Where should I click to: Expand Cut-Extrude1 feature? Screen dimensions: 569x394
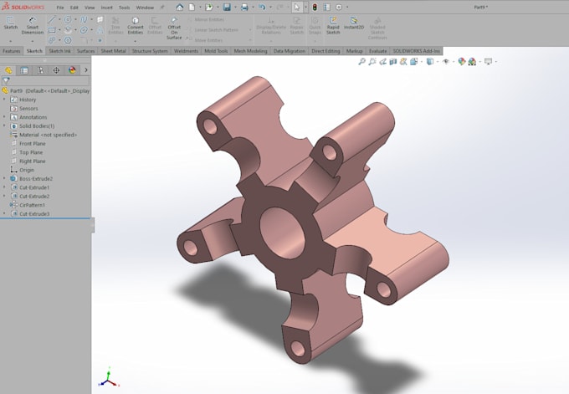(x=4, y=187)
